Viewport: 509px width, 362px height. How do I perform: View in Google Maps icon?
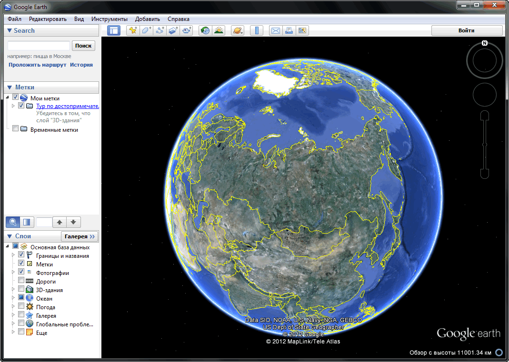302,30
